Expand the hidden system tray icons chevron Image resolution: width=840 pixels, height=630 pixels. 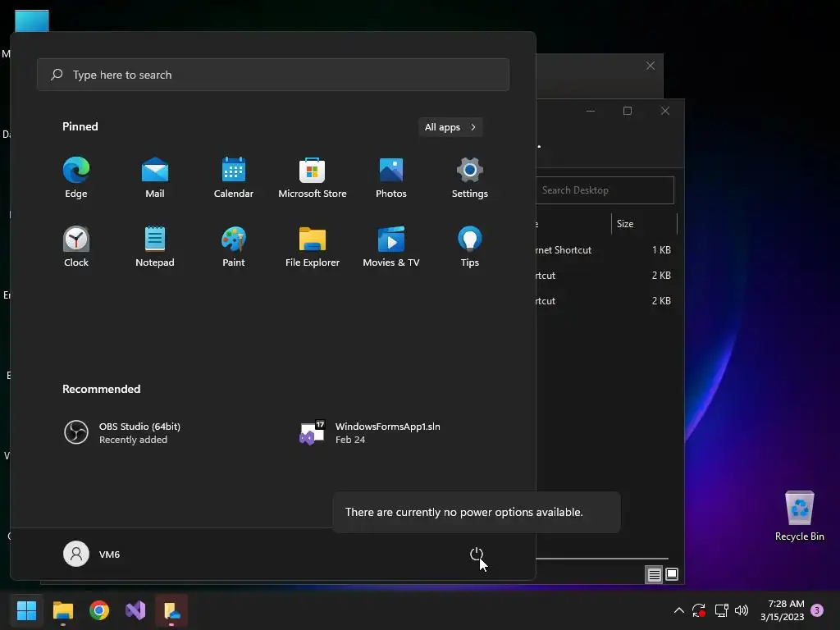pyautogui.click(x=678, y=610)
